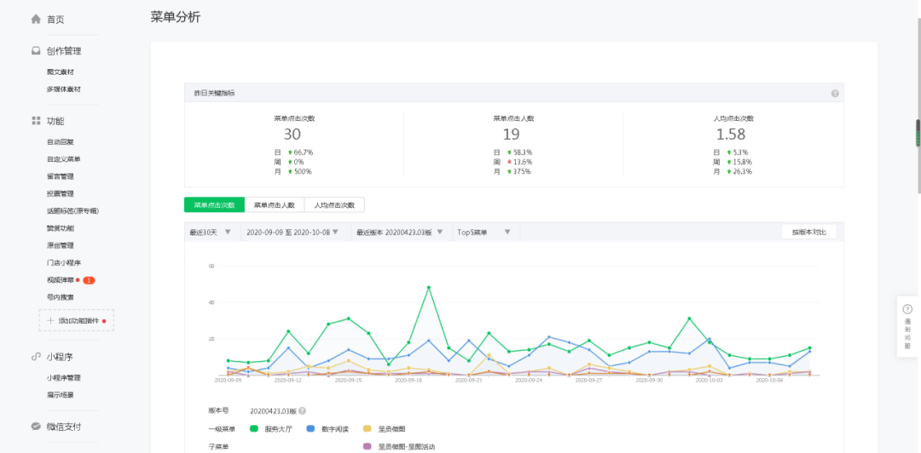
Task: Click the 服务大厅 peak point near 48
Action: [x=429, y=288]
